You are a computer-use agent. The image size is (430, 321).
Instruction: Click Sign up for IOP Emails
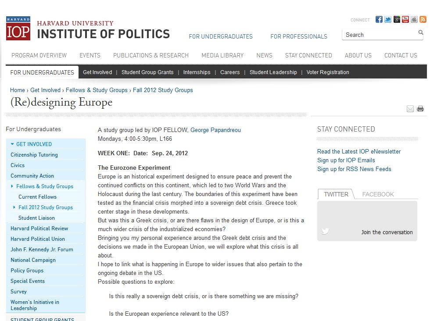(346, 160)
